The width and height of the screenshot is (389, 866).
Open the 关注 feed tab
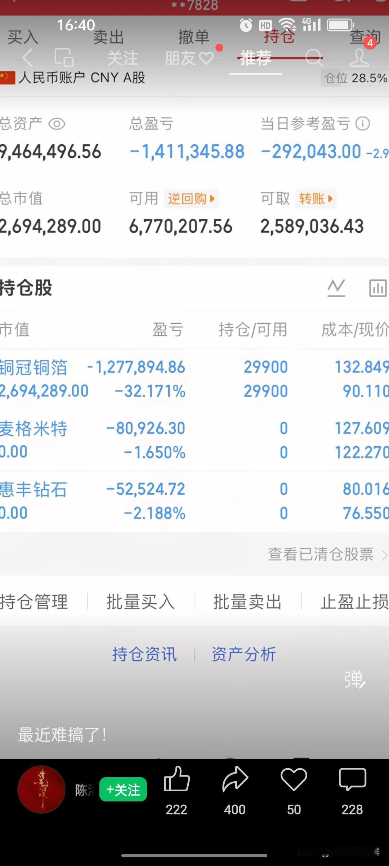click(x=123, y=58)
